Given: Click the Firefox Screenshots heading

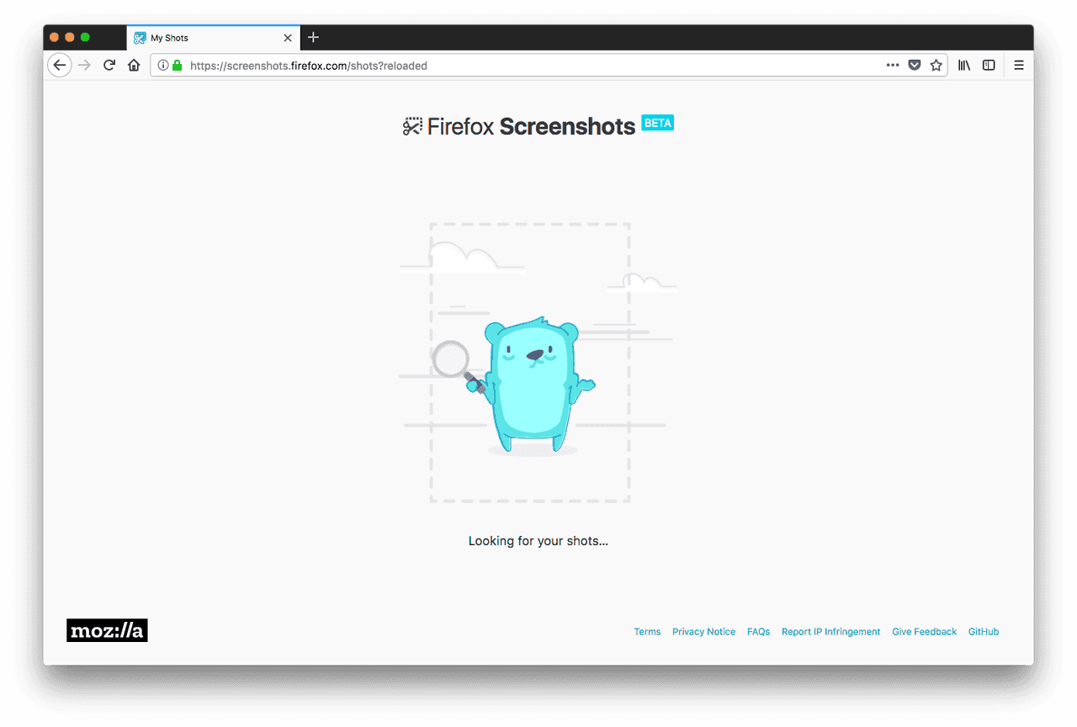Looking at the screenshot, I should [x=531, y=126].
